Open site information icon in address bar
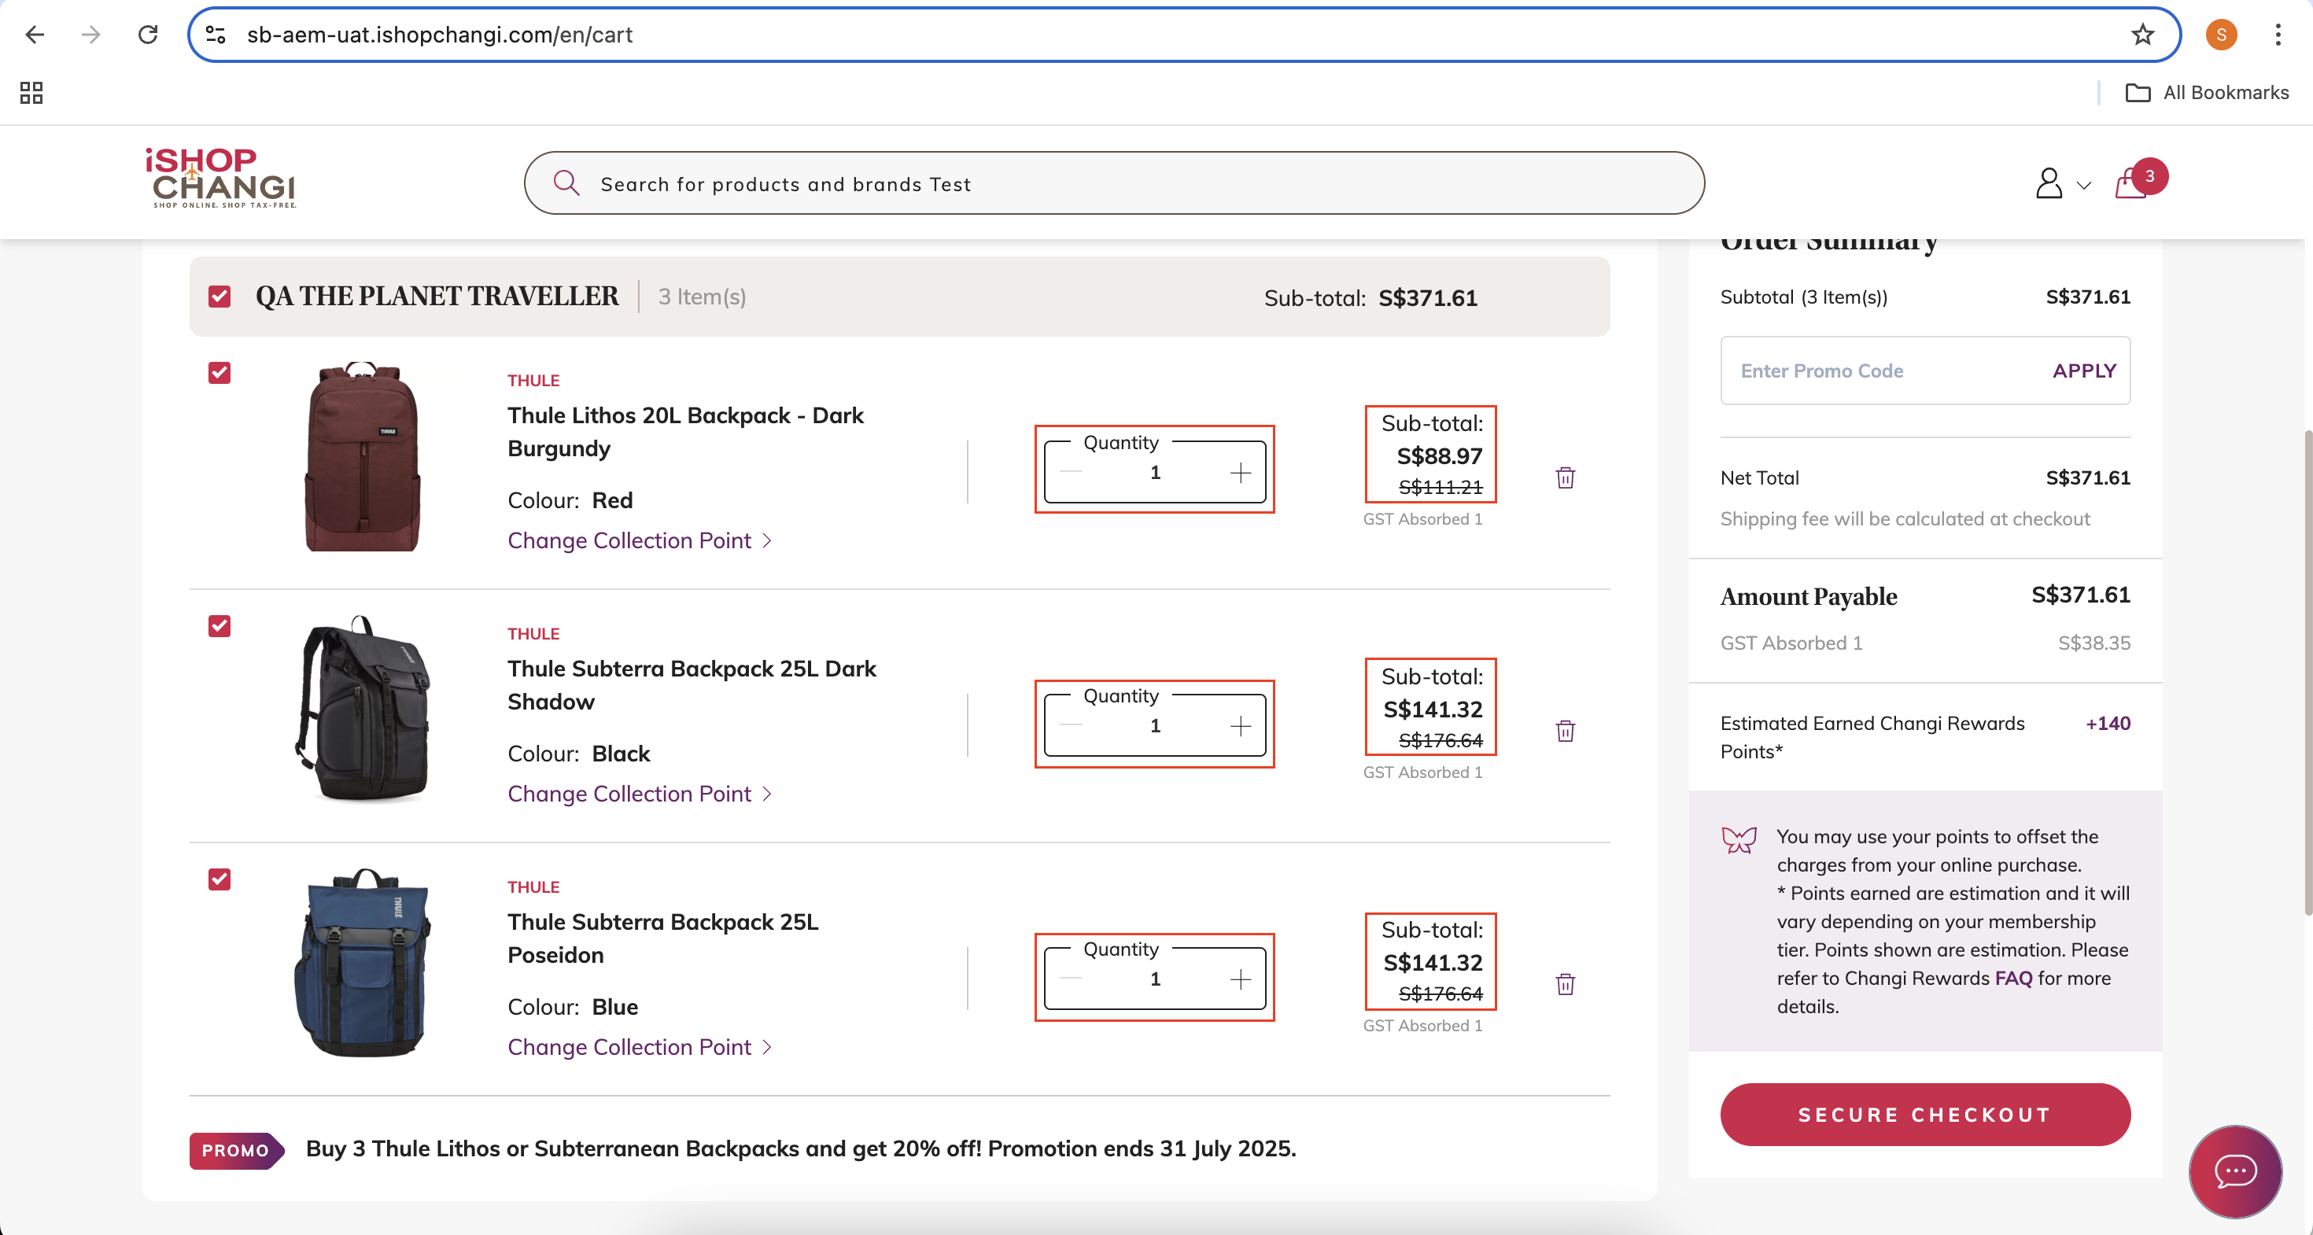The height and width of the screenshot is (1235, 2313). coord(216,35)
